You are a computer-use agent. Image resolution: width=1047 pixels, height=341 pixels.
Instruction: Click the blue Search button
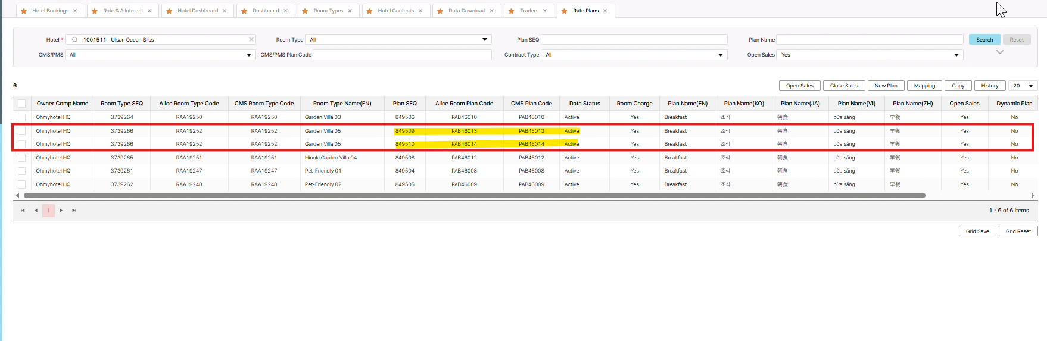tap(984, 40)
